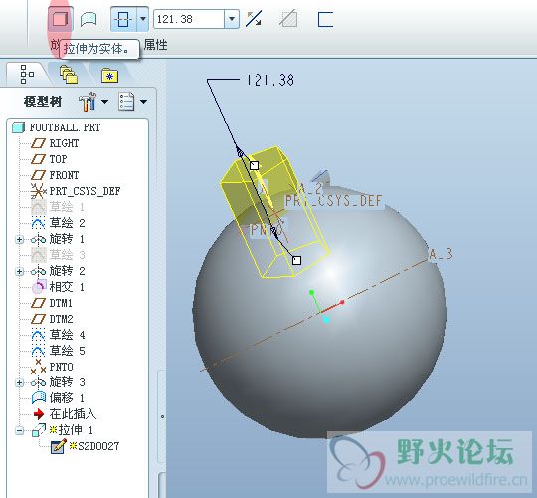Switch to the favorites tab
The height and width of the screenshot is (498, 537).
(x=109, y=75)
